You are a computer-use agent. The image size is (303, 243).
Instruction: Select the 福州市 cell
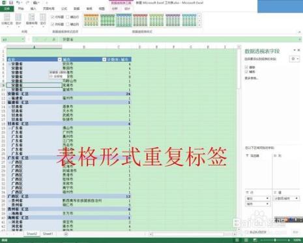(x=84, y=98)
